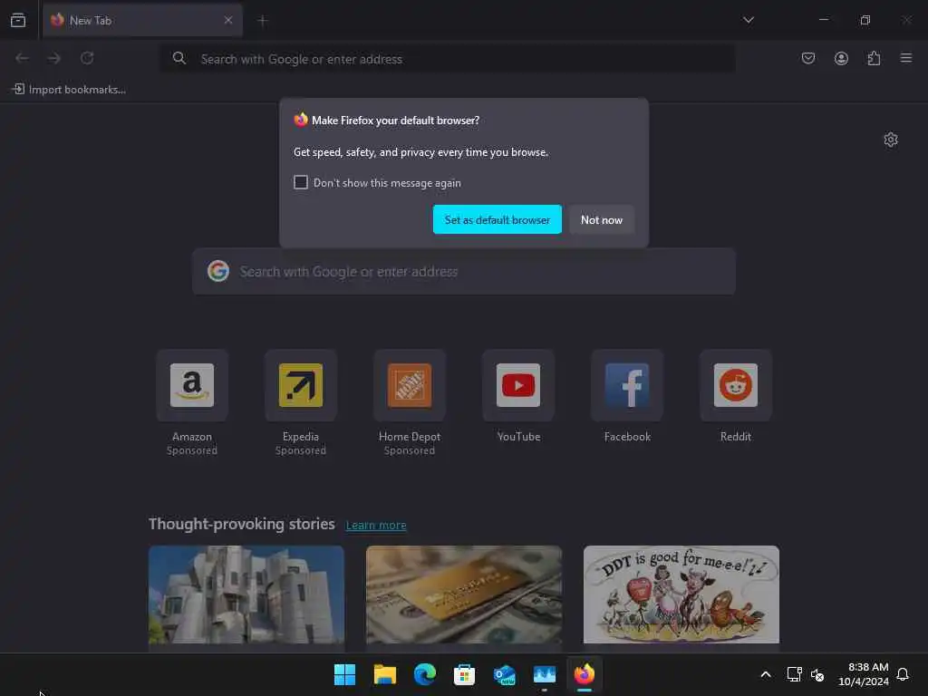
Task: Check "Don't show this message again"
Action: coord(301,182)
